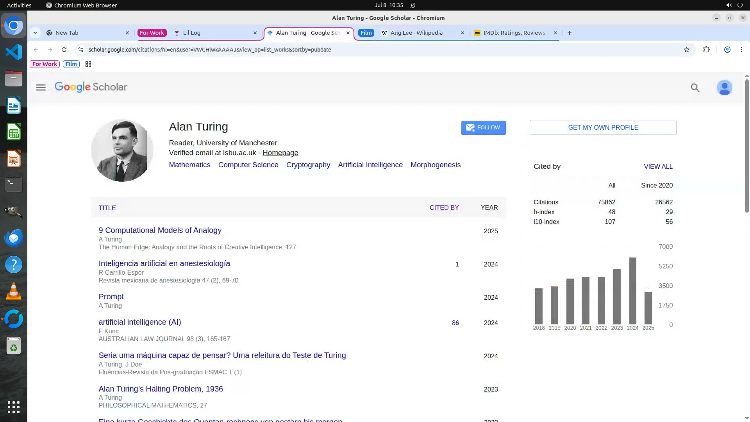Screen dimensions: 750x422
Task: Click the Scholar search magnifier icon
Action: [x=695, y=88]
